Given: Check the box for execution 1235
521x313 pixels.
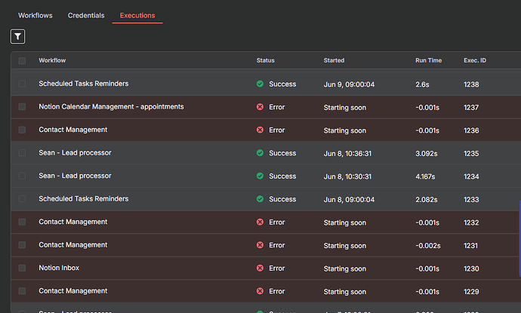Looking at the screenshot, I should [x=22, y=152].
